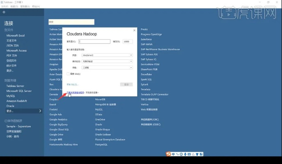Open the 传输 dropdown

[x=107, y=68]
